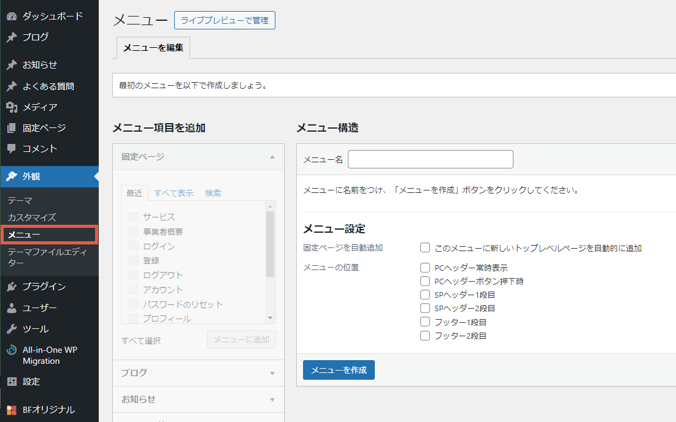The height and width of the screenshot is (422, 676).
Task: Click the settings icon beside 設定
Action: click(12, 382)
